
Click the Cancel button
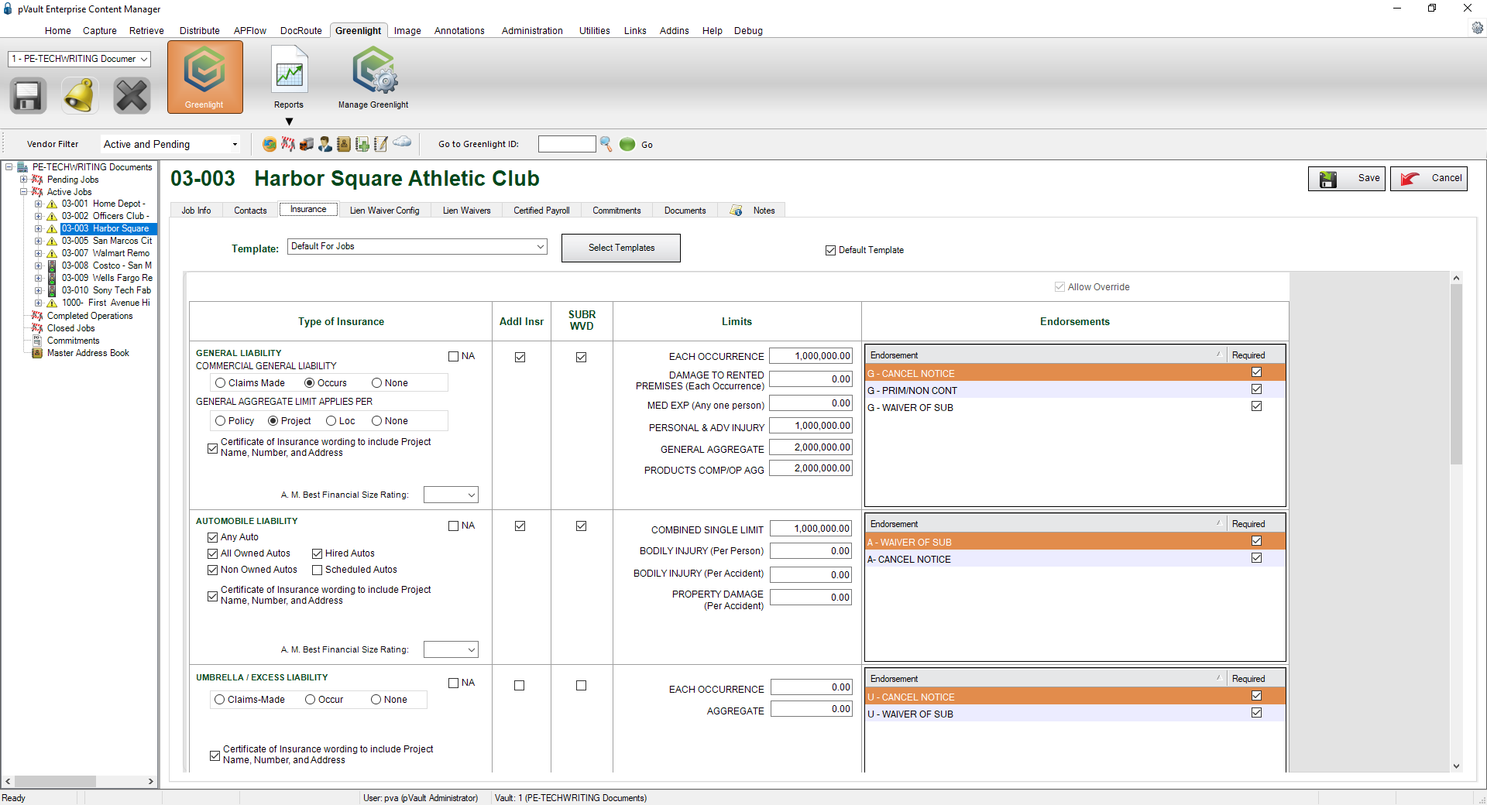coord(1429,179)
